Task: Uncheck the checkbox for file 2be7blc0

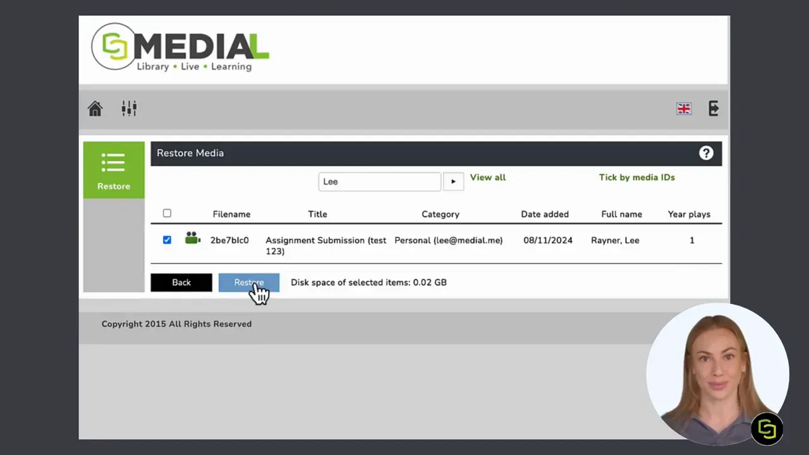Action: click(167, 240)
